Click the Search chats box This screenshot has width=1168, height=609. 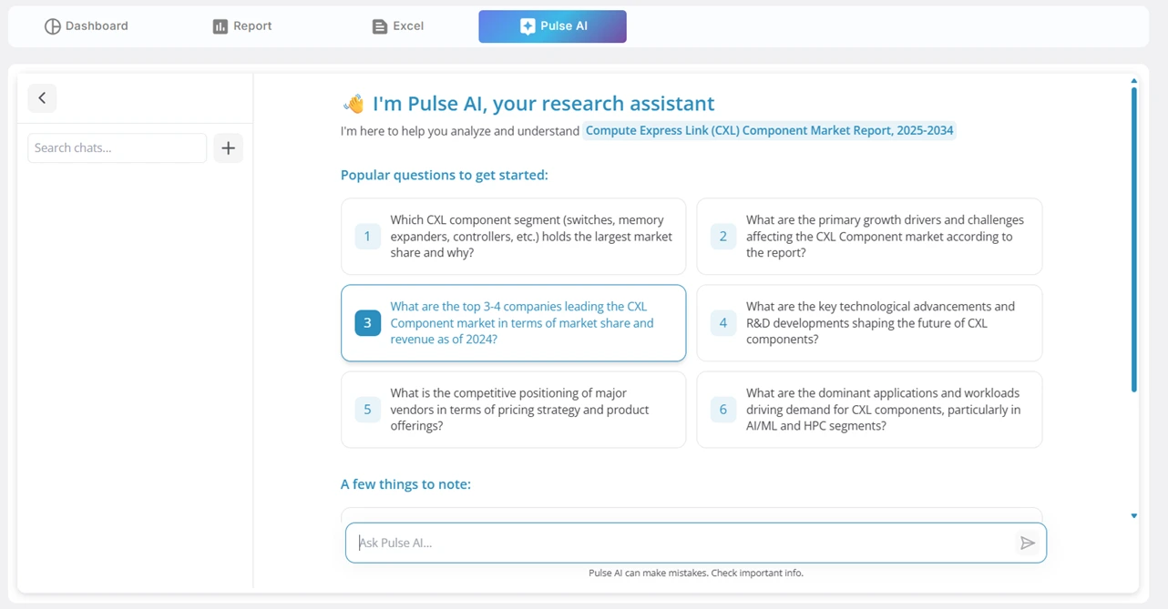click(x=117, y=147)
